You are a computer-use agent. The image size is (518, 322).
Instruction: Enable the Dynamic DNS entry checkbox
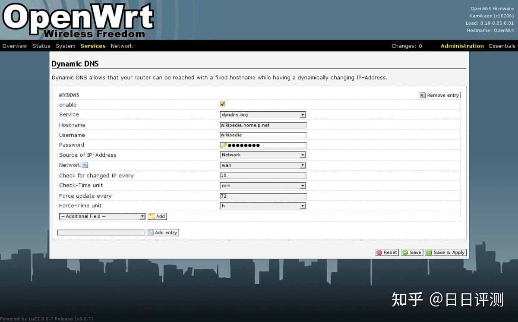[222, 104]
